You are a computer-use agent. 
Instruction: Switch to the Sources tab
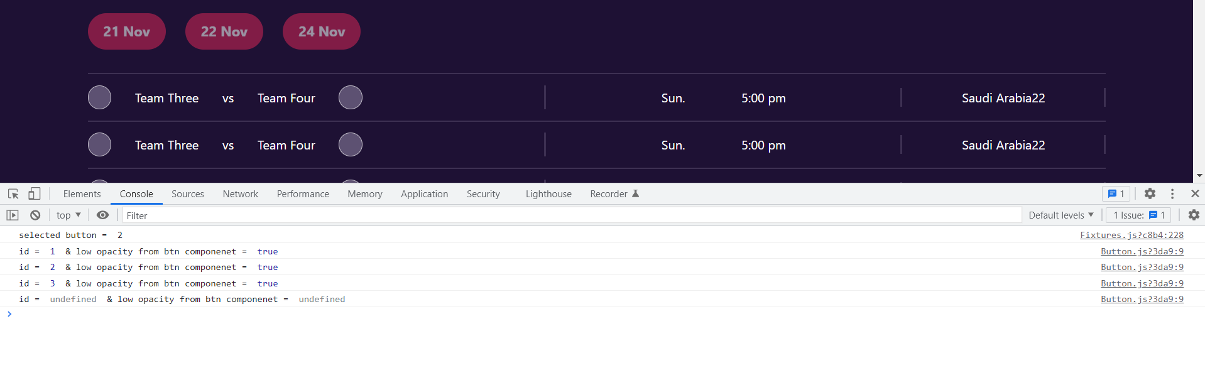tap(188, 194)
